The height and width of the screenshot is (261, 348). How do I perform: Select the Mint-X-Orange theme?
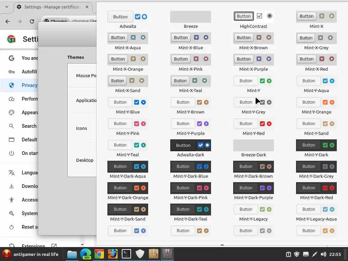128,63
